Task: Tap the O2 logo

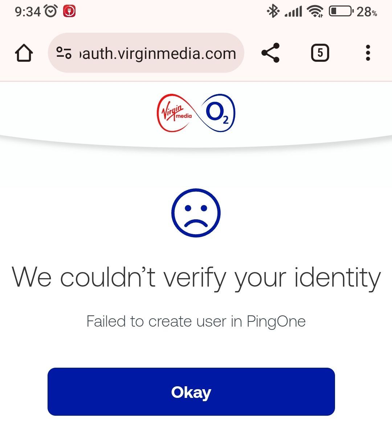Action: pos(218,113)
